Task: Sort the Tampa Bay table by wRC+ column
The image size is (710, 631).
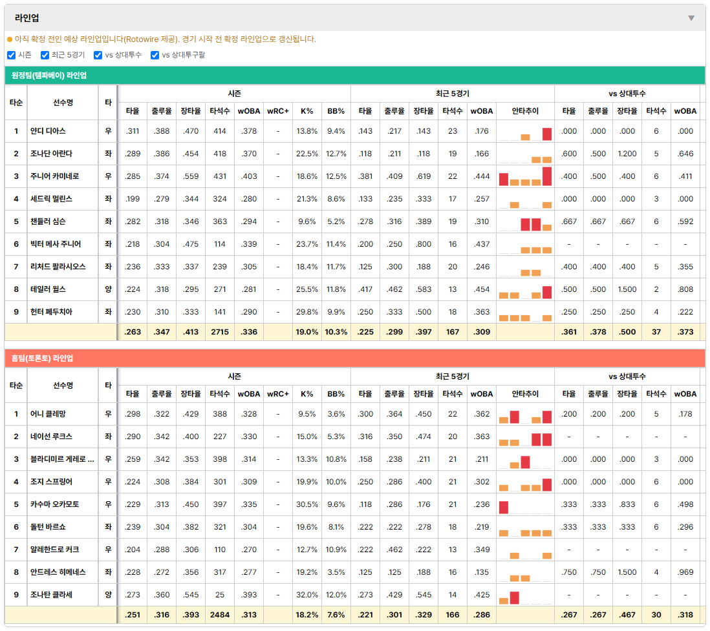Action: click(x=278, y=111)
